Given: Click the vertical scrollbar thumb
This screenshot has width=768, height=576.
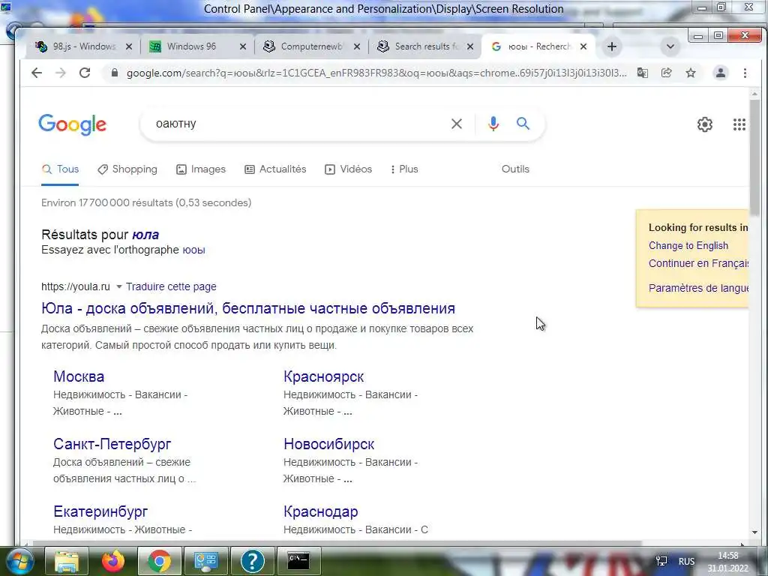Looking at the screenshot, I should point(754,157).
